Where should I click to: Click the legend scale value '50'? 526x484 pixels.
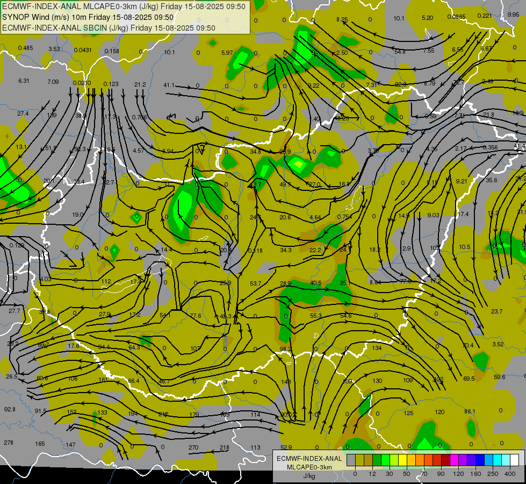point(407,474)
